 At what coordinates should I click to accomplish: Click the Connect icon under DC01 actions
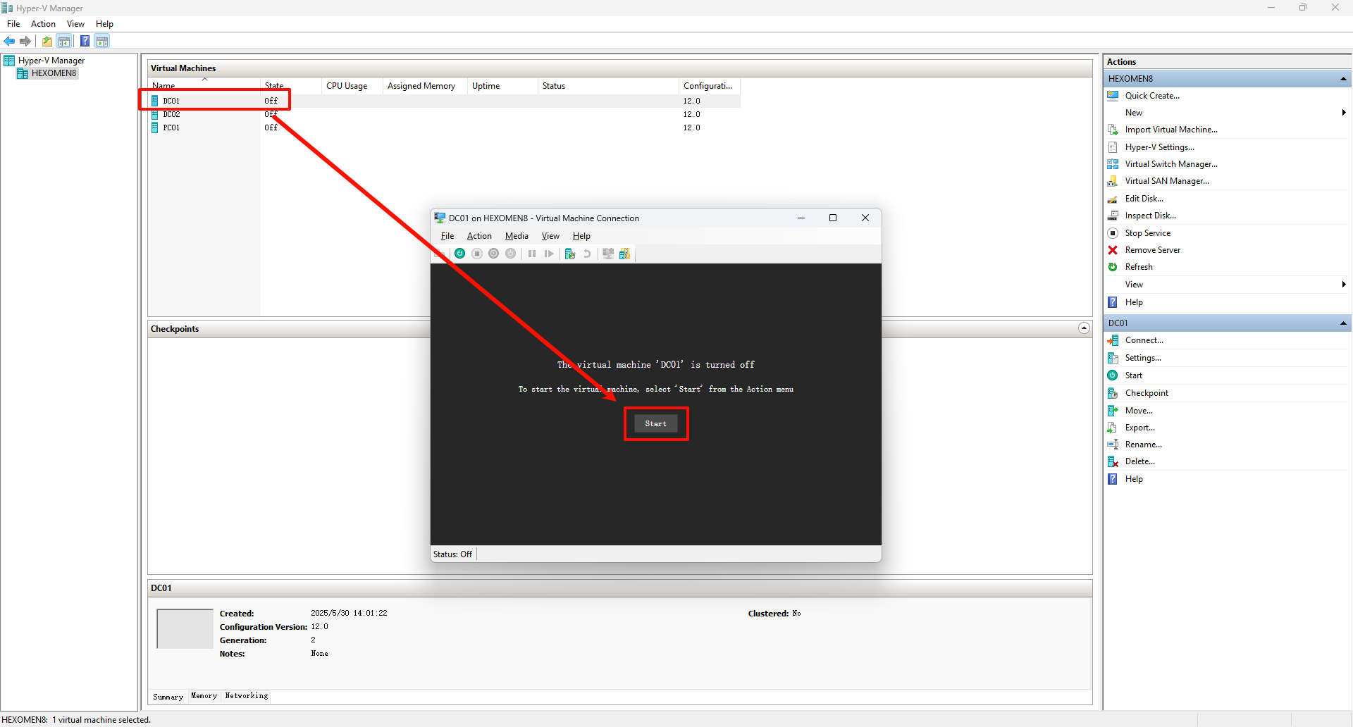(1113, 340)
